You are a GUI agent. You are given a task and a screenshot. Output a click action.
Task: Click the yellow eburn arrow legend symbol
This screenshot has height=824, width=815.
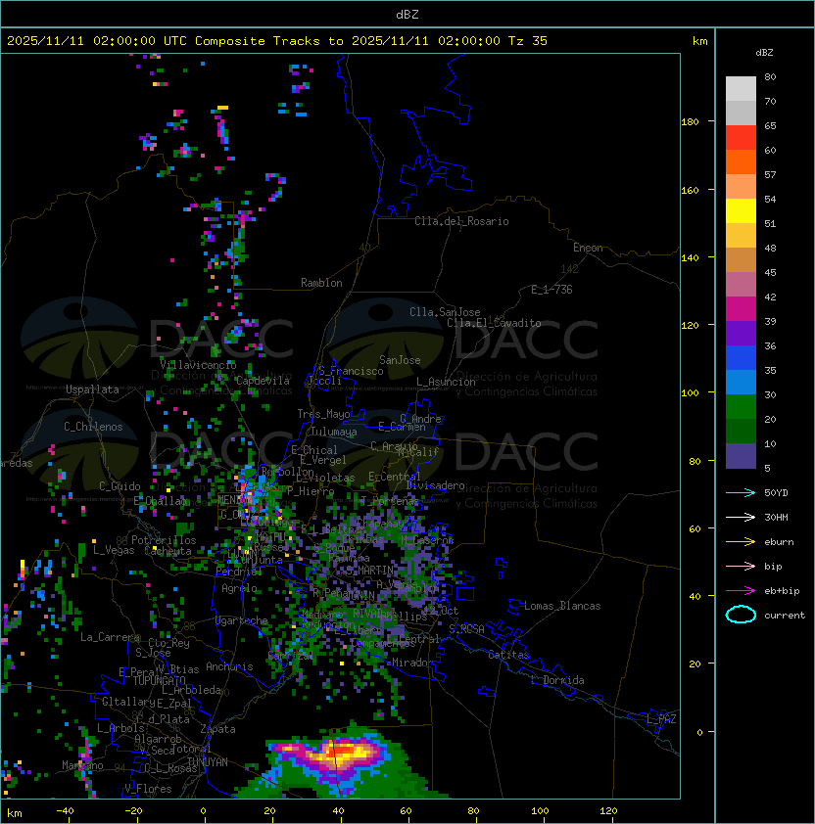tap(741, 542)
